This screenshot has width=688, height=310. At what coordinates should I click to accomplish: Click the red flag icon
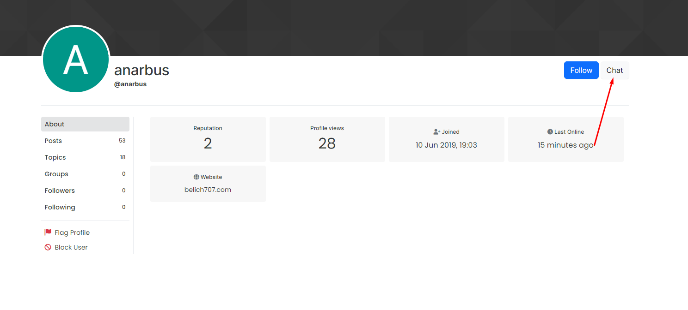[48, 232]
